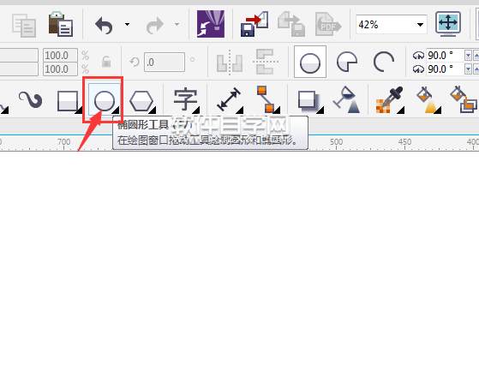Click the Paste clipboard icon
This screenshot has width=479, height=370.
pyautogui.click(x=61, y=24)
